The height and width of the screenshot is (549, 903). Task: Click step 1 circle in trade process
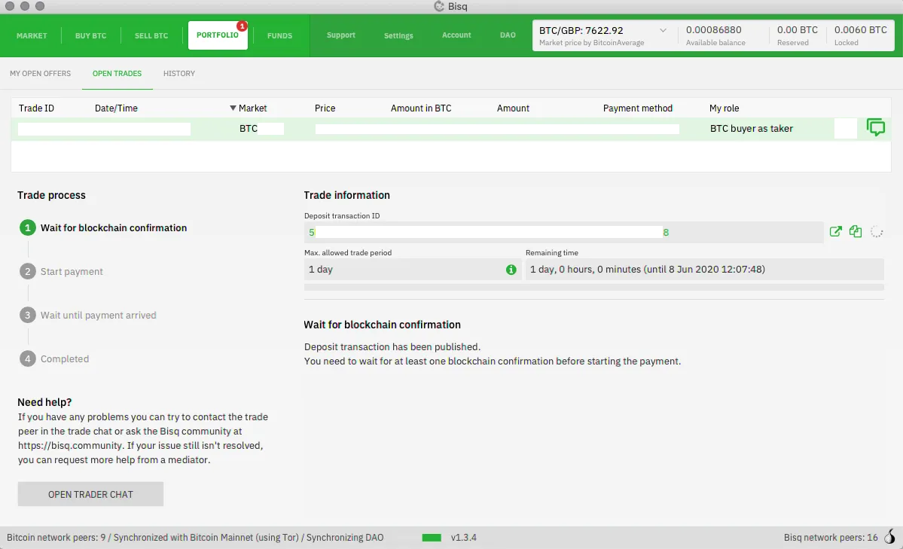click(x=28, y=228)
